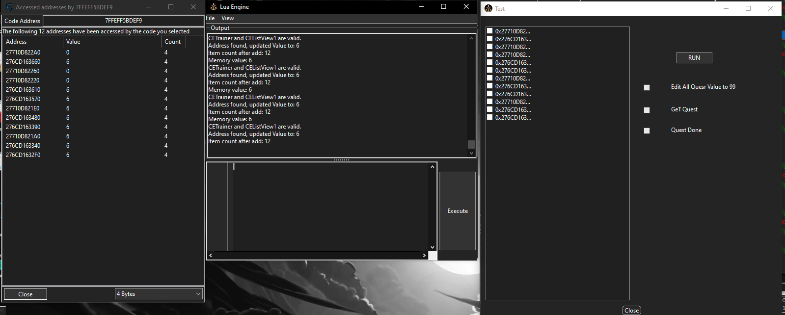Maximize the Lua Engine window
This screenshot has height=315, width=785.
(x=443, y=6)
